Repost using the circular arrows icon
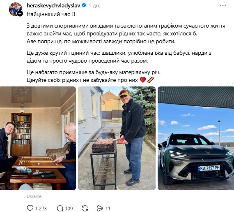The height and width of the screenshot is (212, 234). pyautogui.click(x=85, y=208)
